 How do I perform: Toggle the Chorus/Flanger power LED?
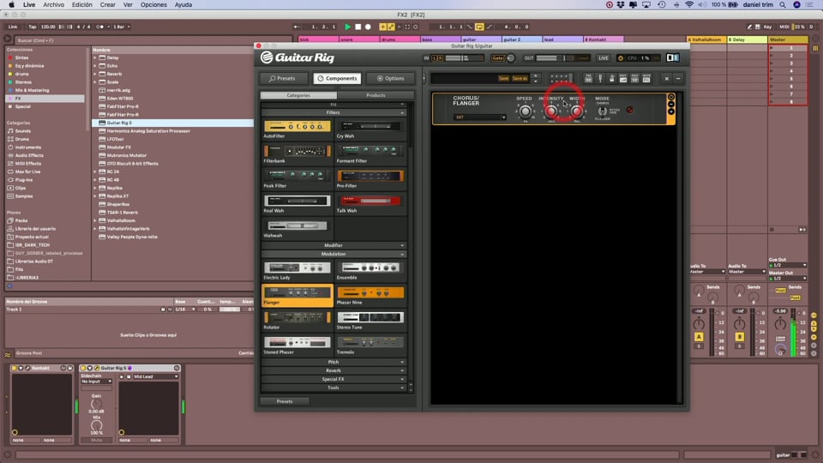pyautogui.click(x=630, y=110)
